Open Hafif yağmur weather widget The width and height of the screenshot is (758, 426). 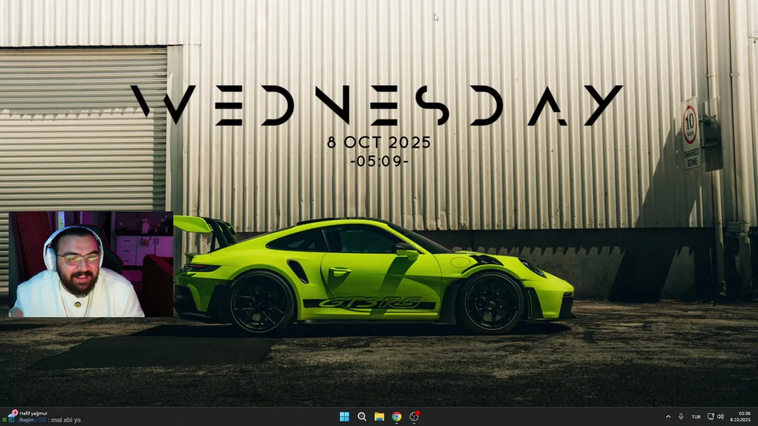(27, 417)
